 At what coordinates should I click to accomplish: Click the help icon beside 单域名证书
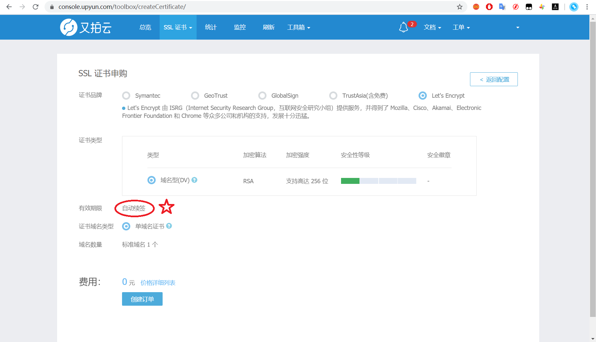169,226
